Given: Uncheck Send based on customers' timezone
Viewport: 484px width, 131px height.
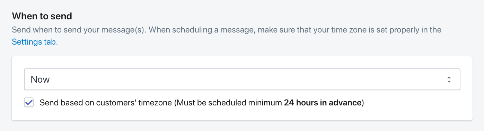Looking at the screenshot, I should point(29,103).
